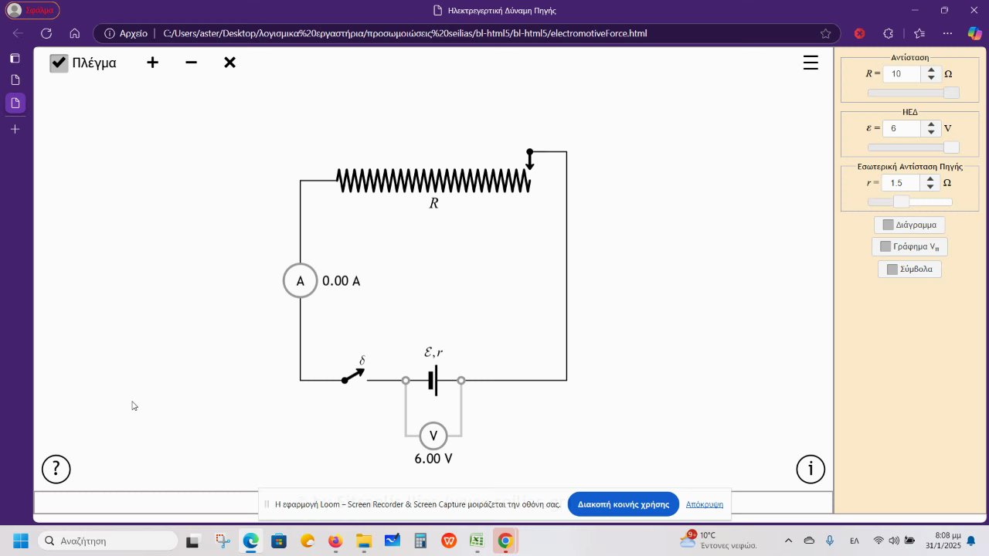Show hidden tray icons chevron
Screen dimensions: 989x556
[x=788, y=541]
